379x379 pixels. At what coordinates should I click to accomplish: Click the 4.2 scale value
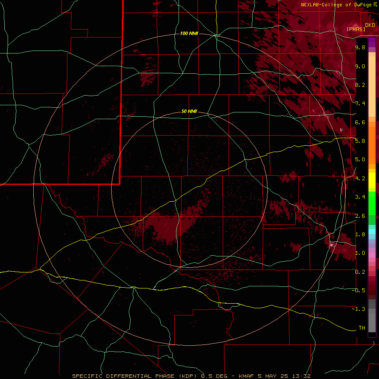coord(360,179)
